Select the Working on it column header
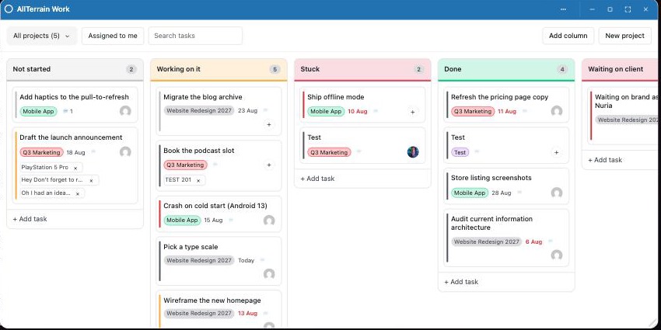 tap(219, 69)
